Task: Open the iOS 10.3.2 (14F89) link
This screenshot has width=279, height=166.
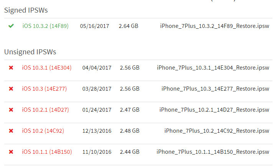Action: coord(45,26)
